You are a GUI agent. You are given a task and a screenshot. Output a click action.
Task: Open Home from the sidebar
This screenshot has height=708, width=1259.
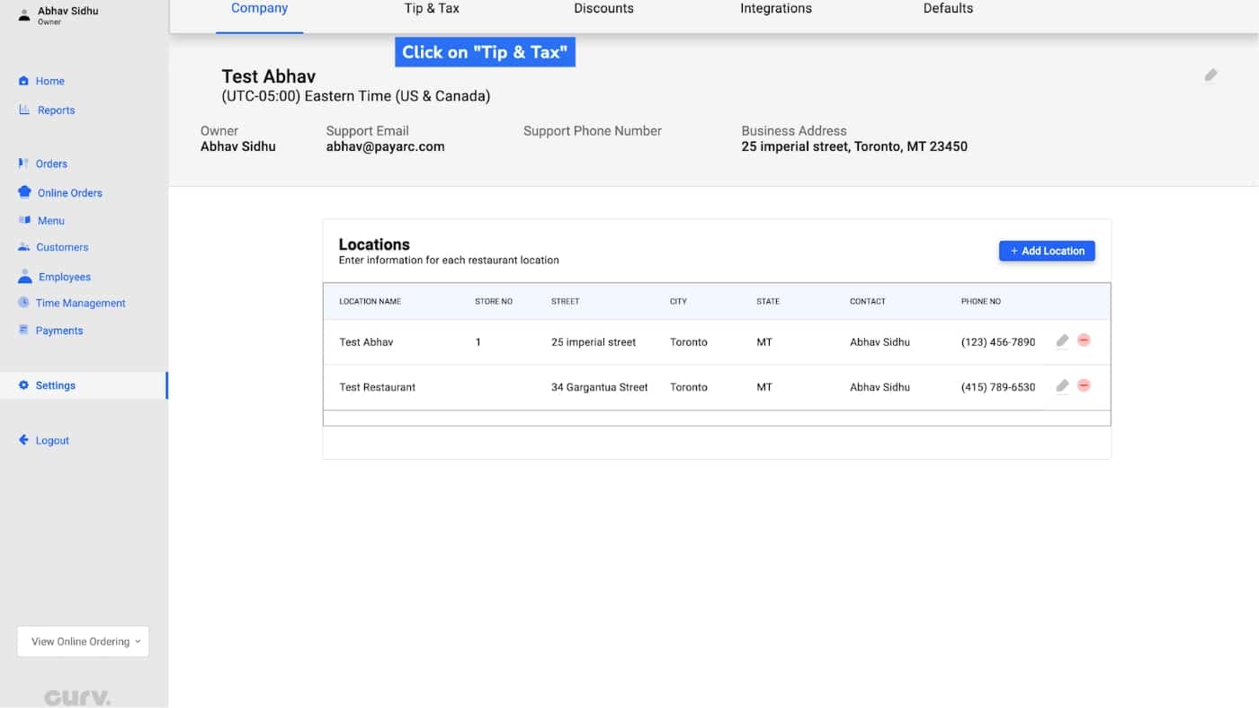[50, 81]
